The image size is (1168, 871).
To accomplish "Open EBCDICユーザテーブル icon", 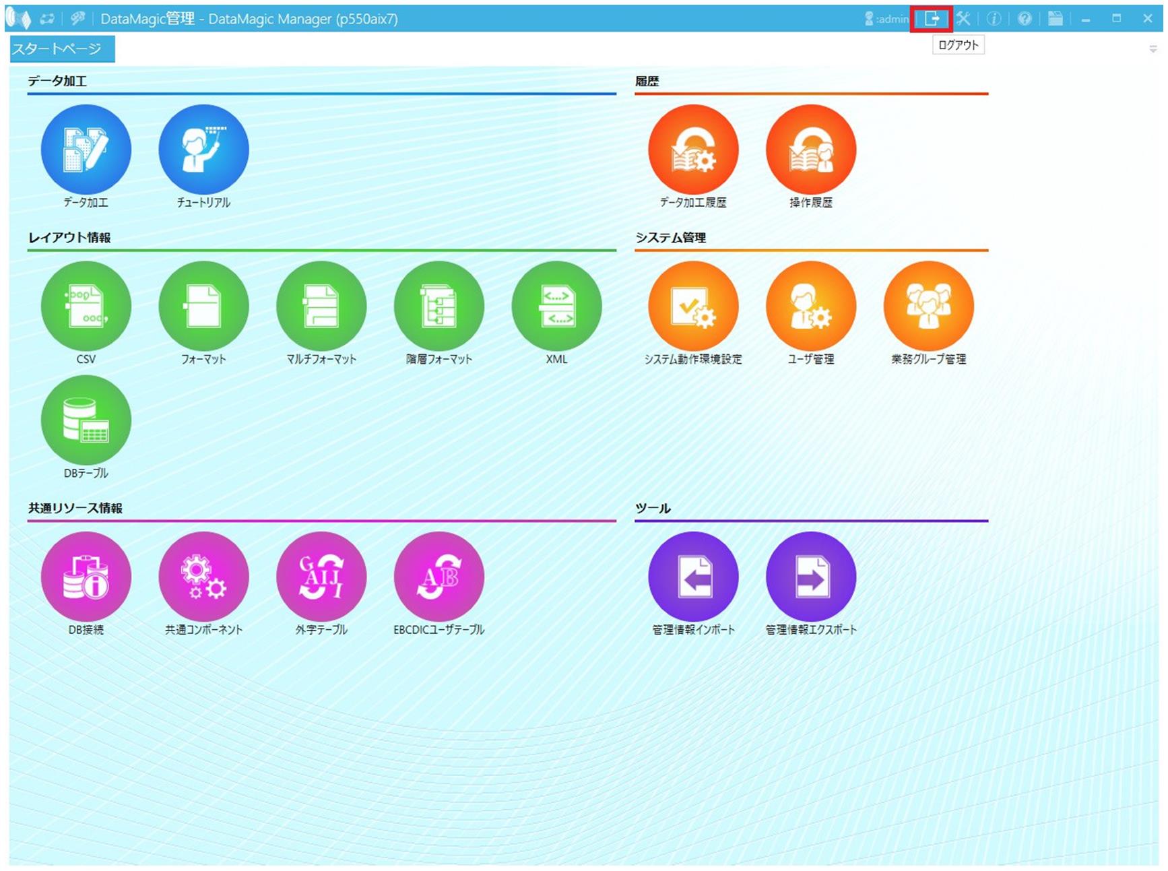I will click(x=439, y=577).
